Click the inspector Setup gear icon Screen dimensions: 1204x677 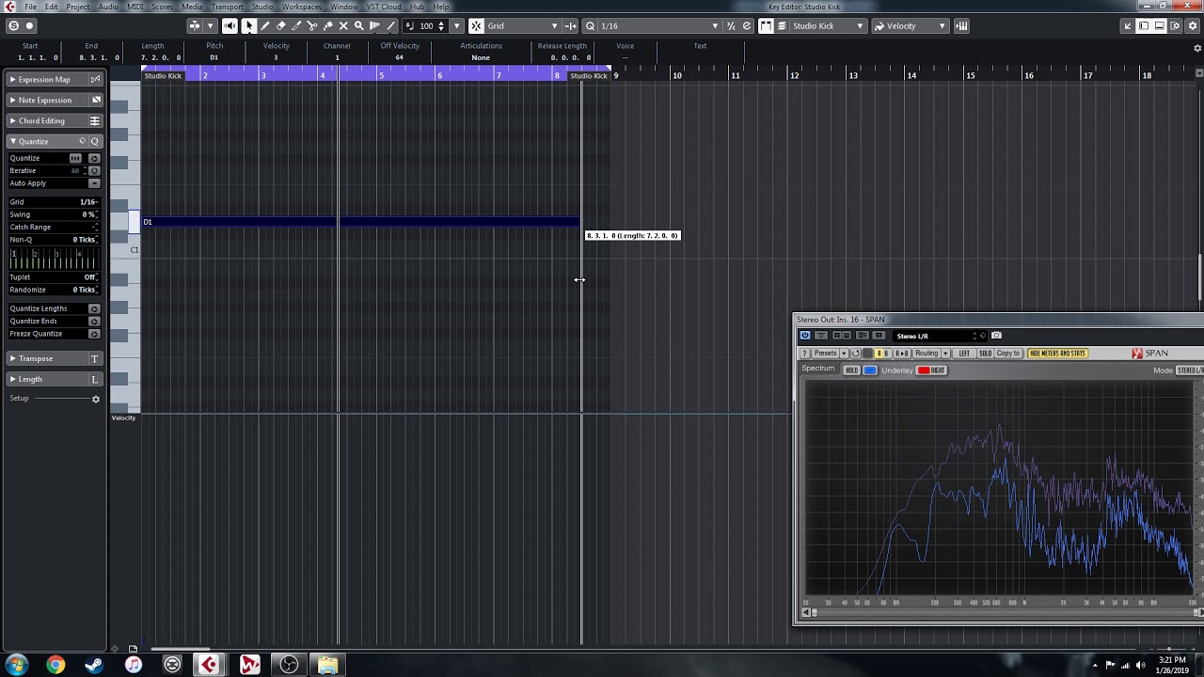pos(95,399)
